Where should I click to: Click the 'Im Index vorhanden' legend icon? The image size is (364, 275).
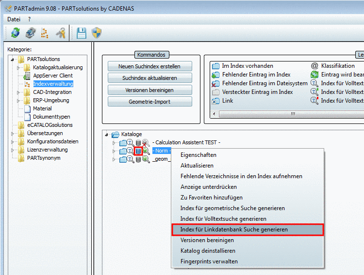point(215,66)
